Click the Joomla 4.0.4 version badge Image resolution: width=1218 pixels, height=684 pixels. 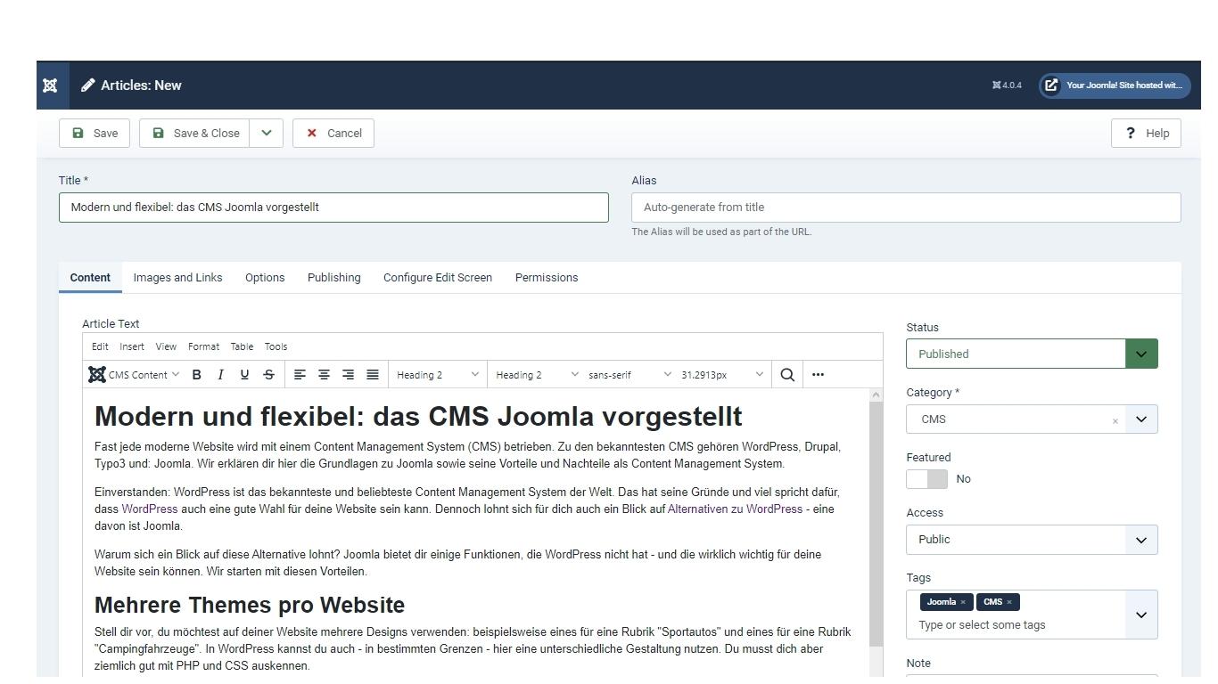(1007, 85)
